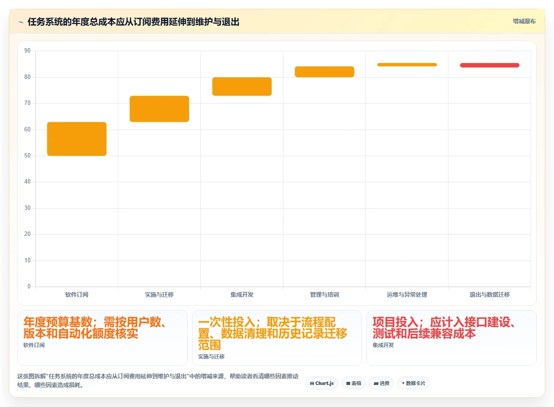Viewport: 554px width, 407px height.
Task: Click the 集成开发 x-axis label
Action: [242, 295]
